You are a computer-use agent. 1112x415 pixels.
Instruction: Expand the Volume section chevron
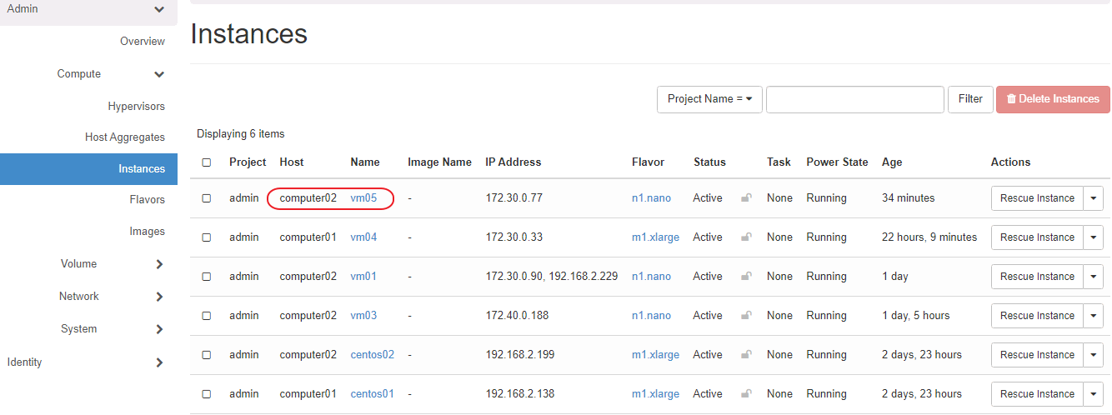(x=159, y=264)
